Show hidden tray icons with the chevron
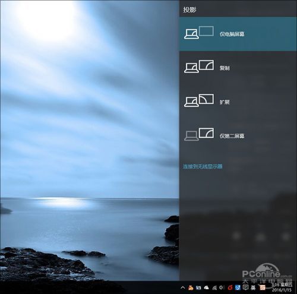The height and width of the screenshot is (294, 297). click(183, 287)
